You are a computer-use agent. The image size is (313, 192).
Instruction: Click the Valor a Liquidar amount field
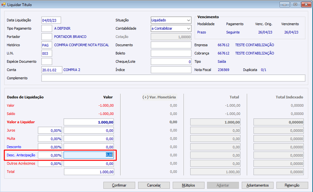(89, 122)
